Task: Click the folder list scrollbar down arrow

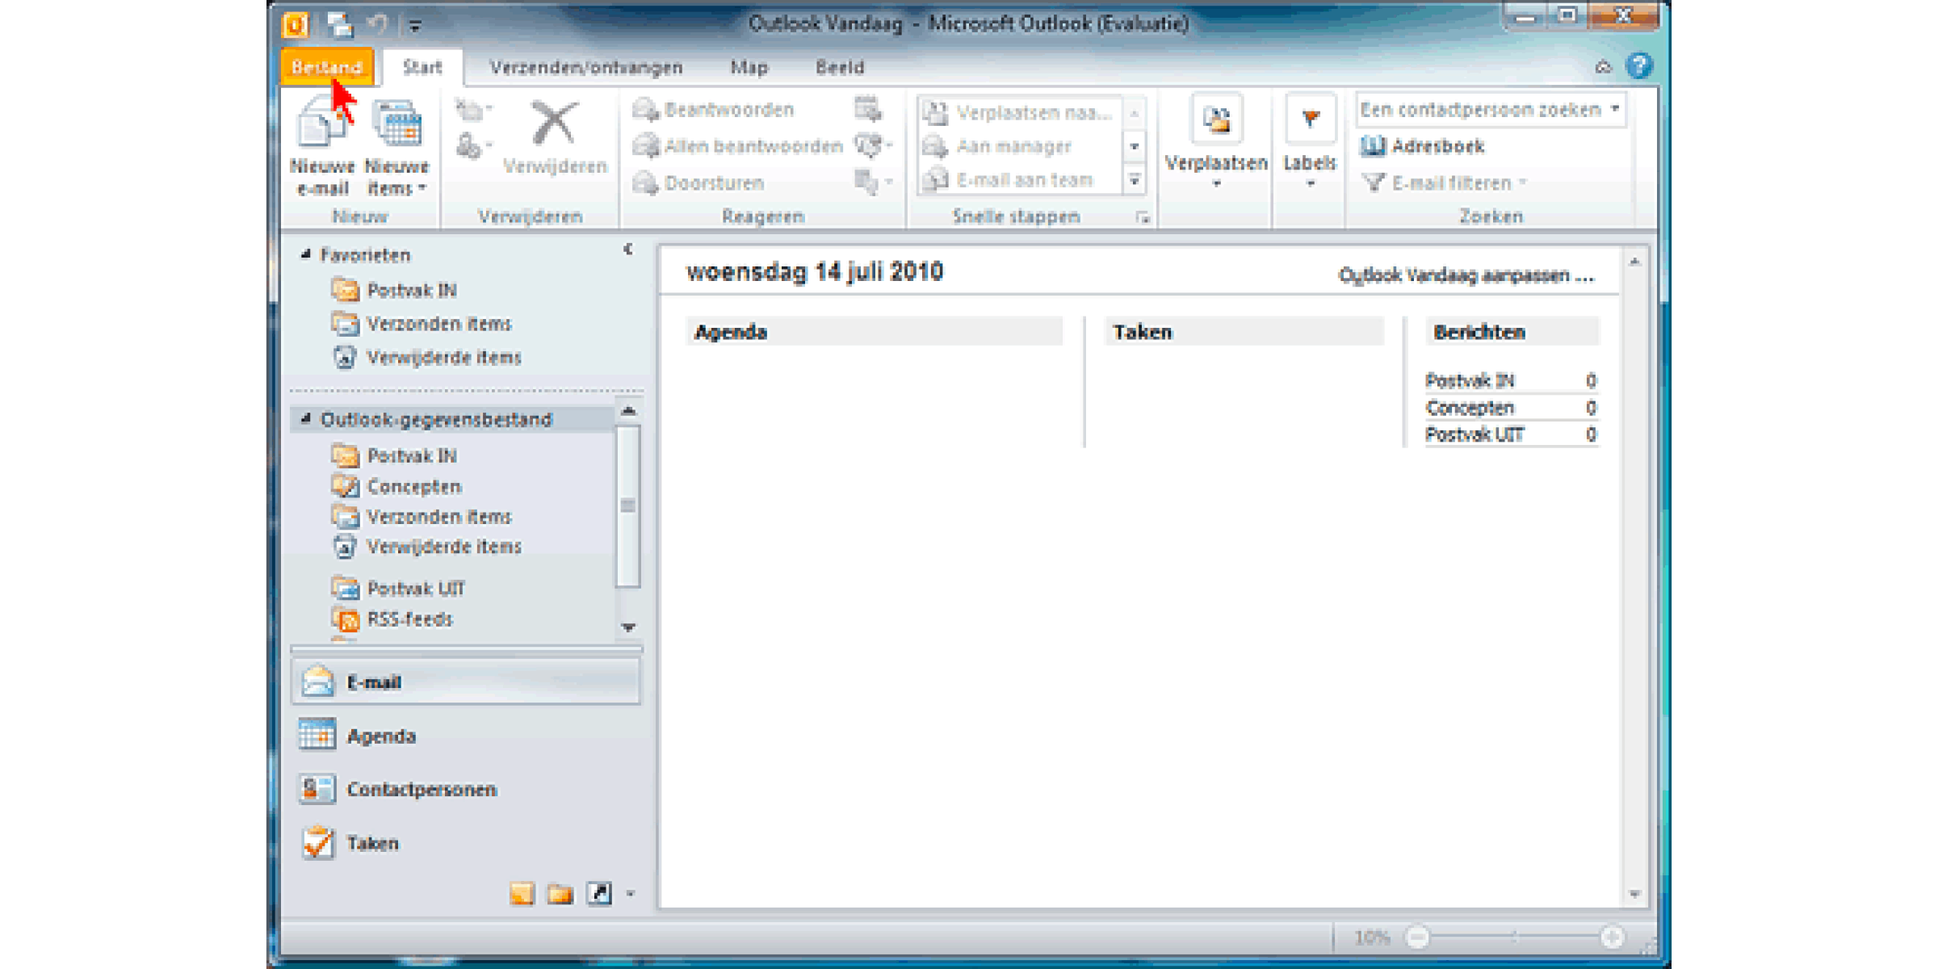Action: (628, 627)
